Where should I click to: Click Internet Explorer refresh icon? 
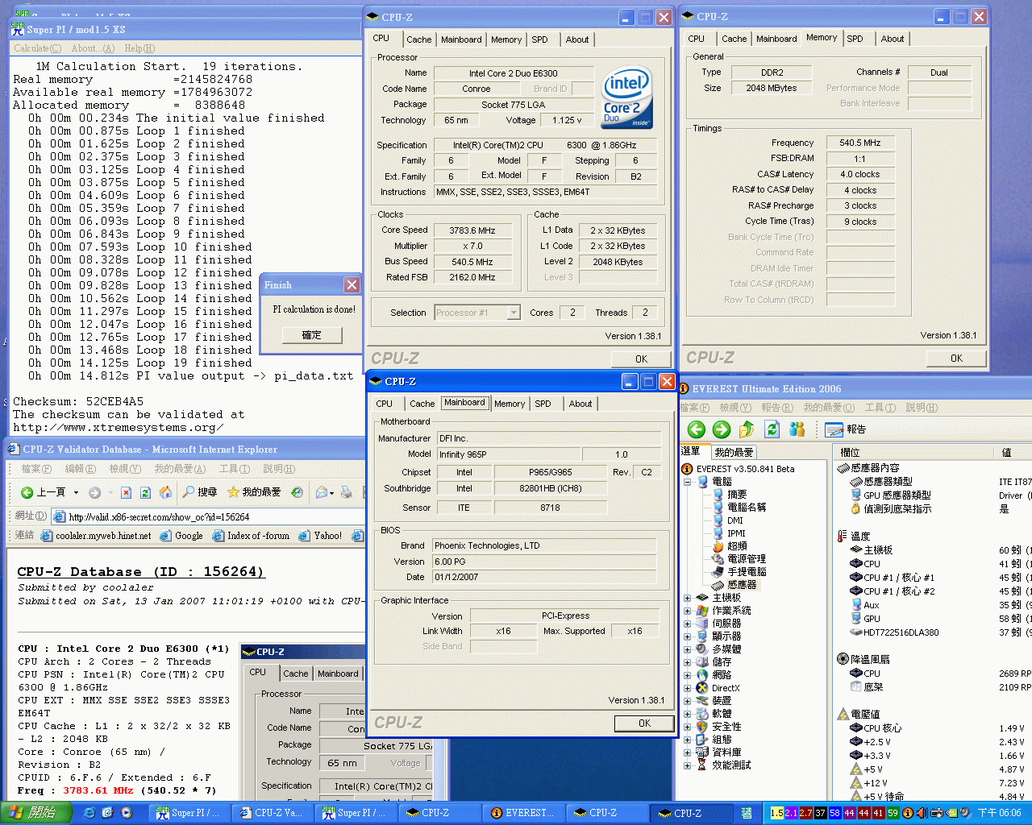click(x=145, y=492)
